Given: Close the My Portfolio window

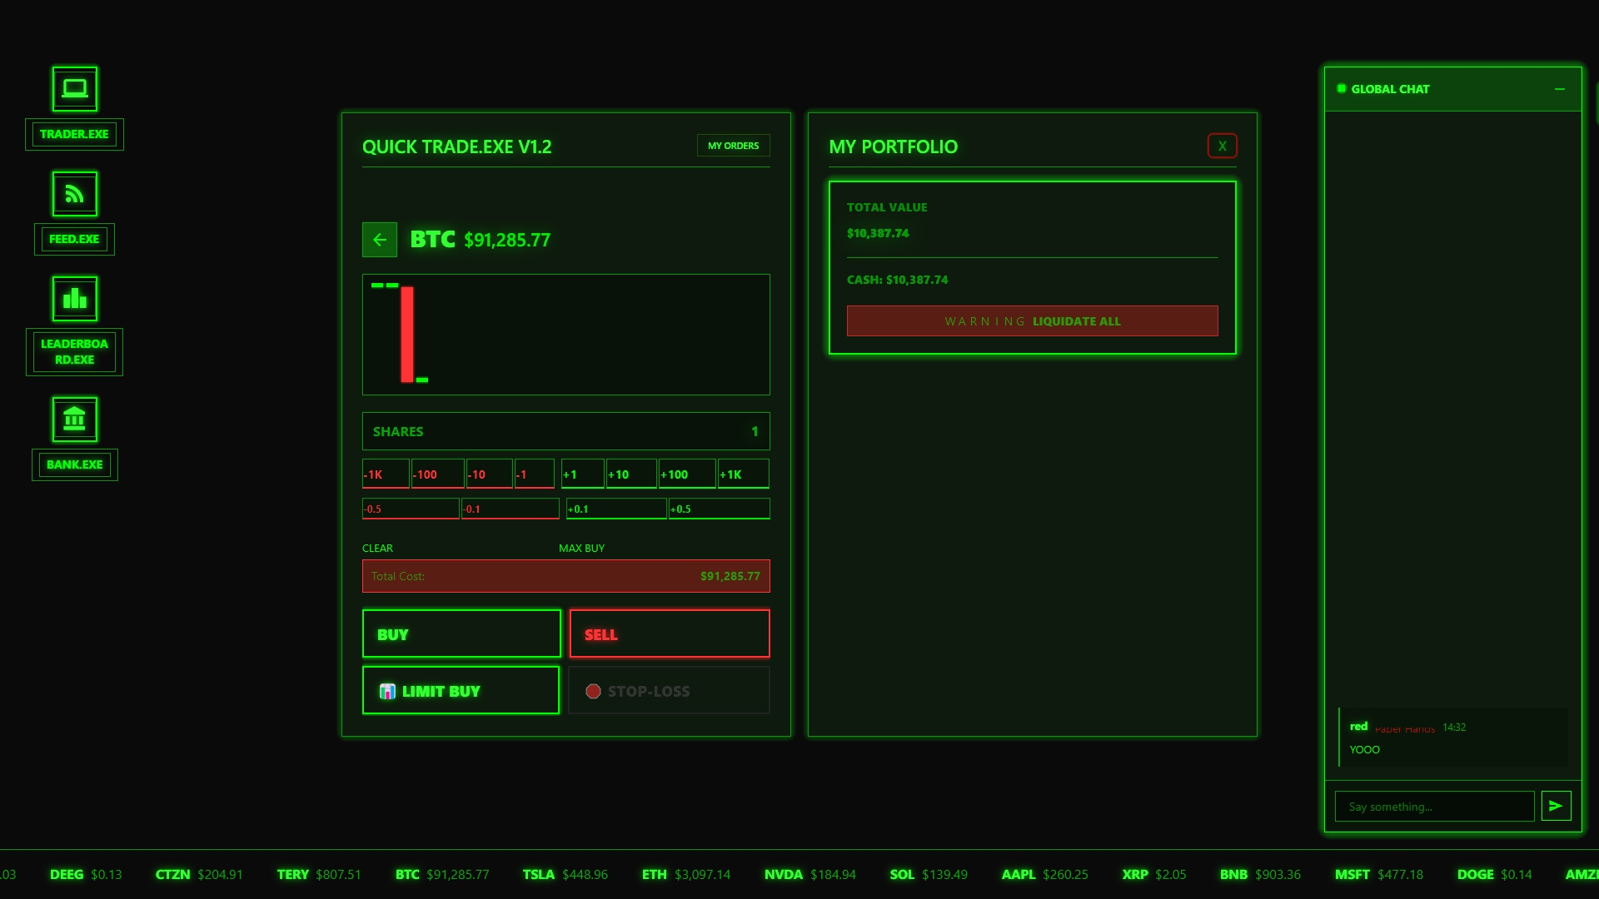Looking at the screenshot, I should click(x=1222, y=146).
